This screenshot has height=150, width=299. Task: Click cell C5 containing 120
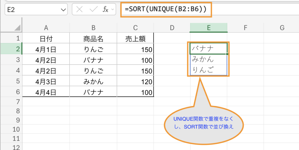135,82
